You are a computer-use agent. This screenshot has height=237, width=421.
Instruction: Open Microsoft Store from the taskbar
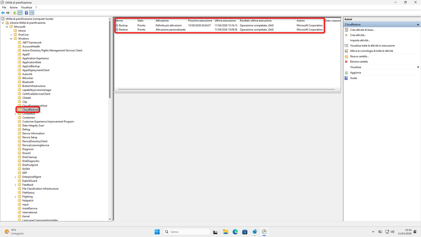tap(245, 232)
